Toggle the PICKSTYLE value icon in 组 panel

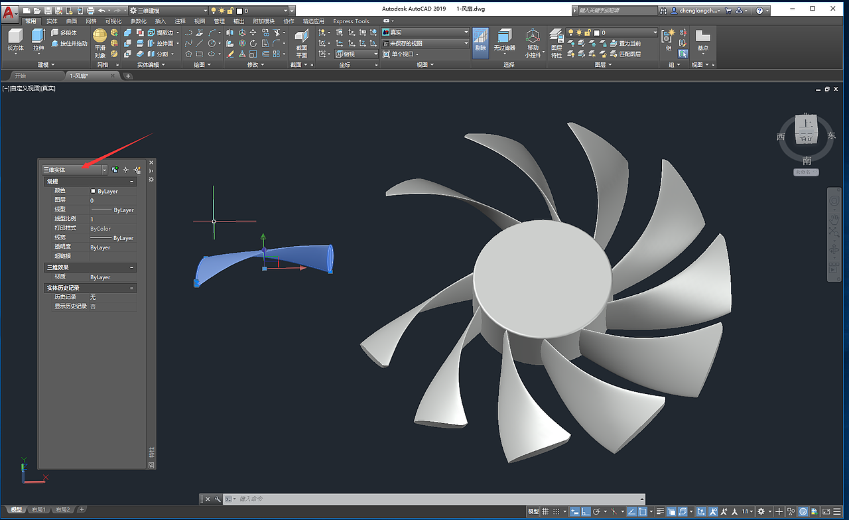(683, 54)
